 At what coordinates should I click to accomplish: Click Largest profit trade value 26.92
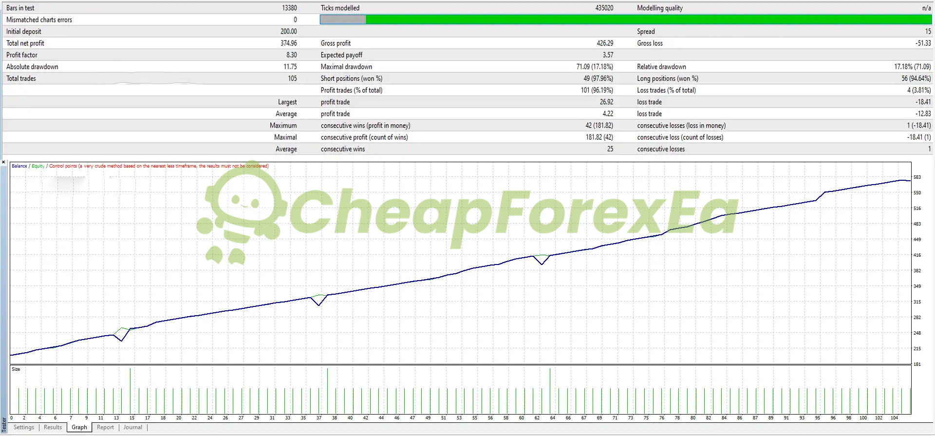point(606,102)
